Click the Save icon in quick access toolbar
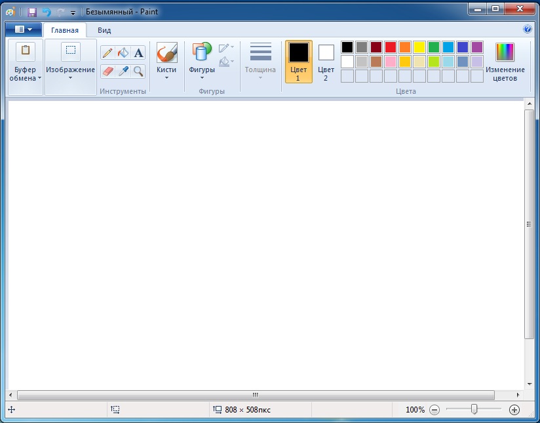Screen dimensions: 540x423 (x=32, y=12)
